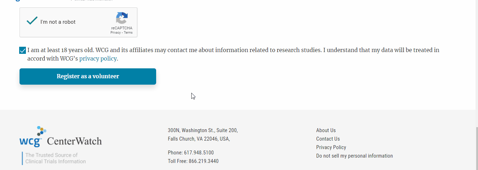The width and height of the screenshot is (478, 170).
Task: Click the vertical scrollbar thumb
Action: coord(477,149)
